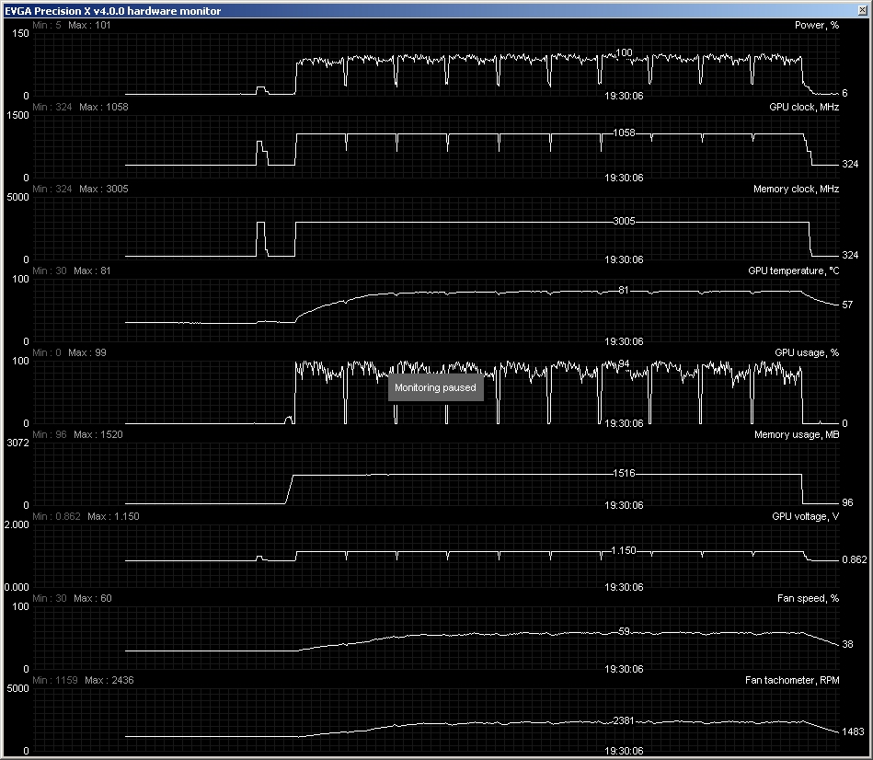Viewport: 873px width, 760px height.
Task: Click the 81 marker on temperature graph
Action: tap(624, 290)
